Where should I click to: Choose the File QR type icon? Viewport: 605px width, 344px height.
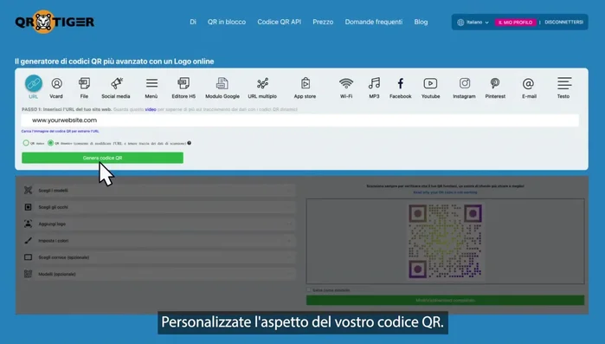click(84, 83)
